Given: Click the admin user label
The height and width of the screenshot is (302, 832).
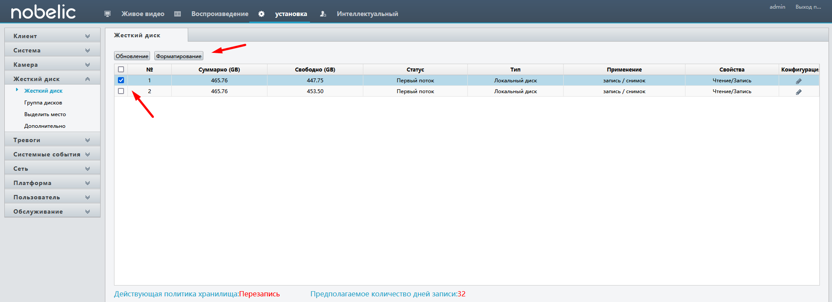Looking at the screenshot, I should click(x=777, y=7).
